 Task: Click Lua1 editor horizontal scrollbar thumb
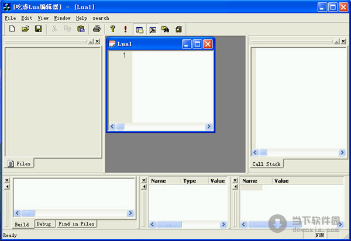(121, 127)
